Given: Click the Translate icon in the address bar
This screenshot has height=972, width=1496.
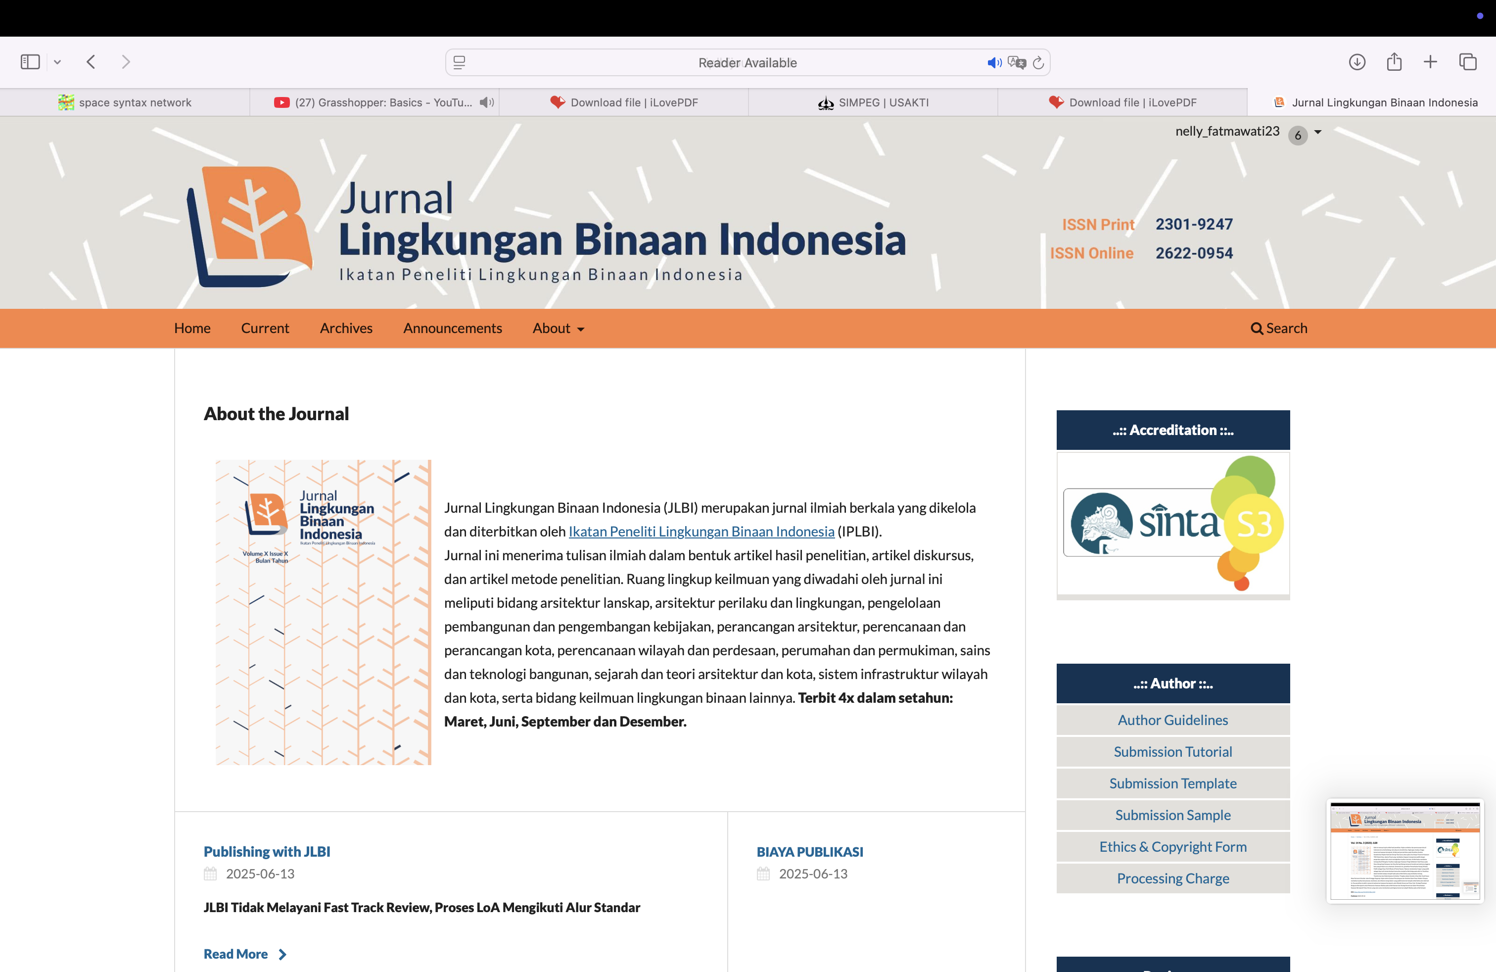Looking at the screenshot, I should (1016, 62).
